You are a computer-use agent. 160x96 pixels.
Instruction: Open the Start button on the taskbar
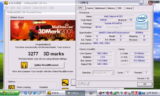click(10, 93)
